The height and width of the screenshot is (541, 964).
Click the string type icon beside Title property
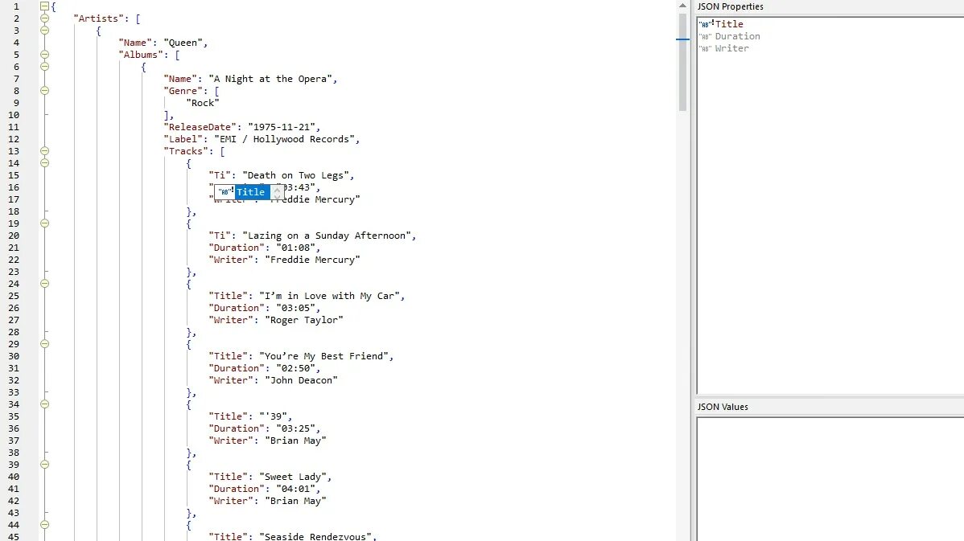tap(705, 25)
